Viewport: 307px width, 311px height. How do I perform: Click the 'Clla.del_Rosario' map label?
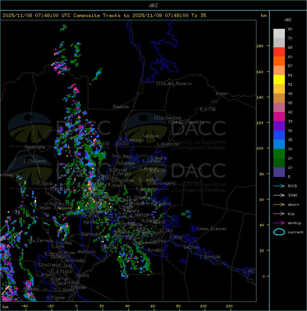click(x=174, y=83)
